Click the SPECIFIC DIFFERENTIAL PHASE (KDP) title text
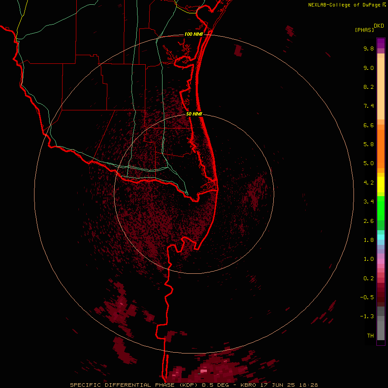 coord(134,385)
